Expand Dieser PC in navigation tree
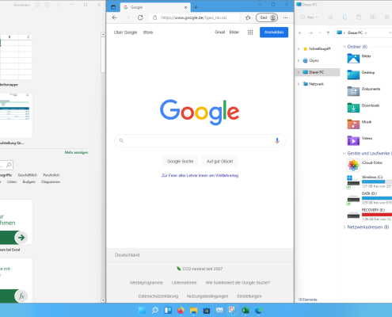Screen dimensions: 392x317 pyautogui.click(x=299, y=72)
